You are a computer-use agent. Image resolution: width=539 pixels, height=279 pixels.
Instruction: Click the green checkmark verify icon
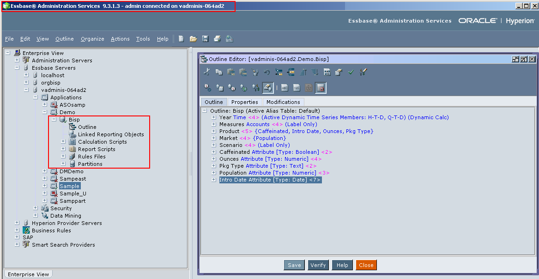tap(351, 72)
